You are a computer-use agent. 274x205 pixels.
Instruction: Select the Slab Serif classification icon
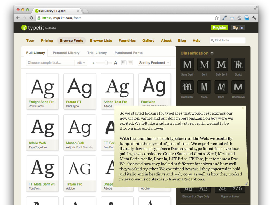pyautogui.click(x=221, y=65)
